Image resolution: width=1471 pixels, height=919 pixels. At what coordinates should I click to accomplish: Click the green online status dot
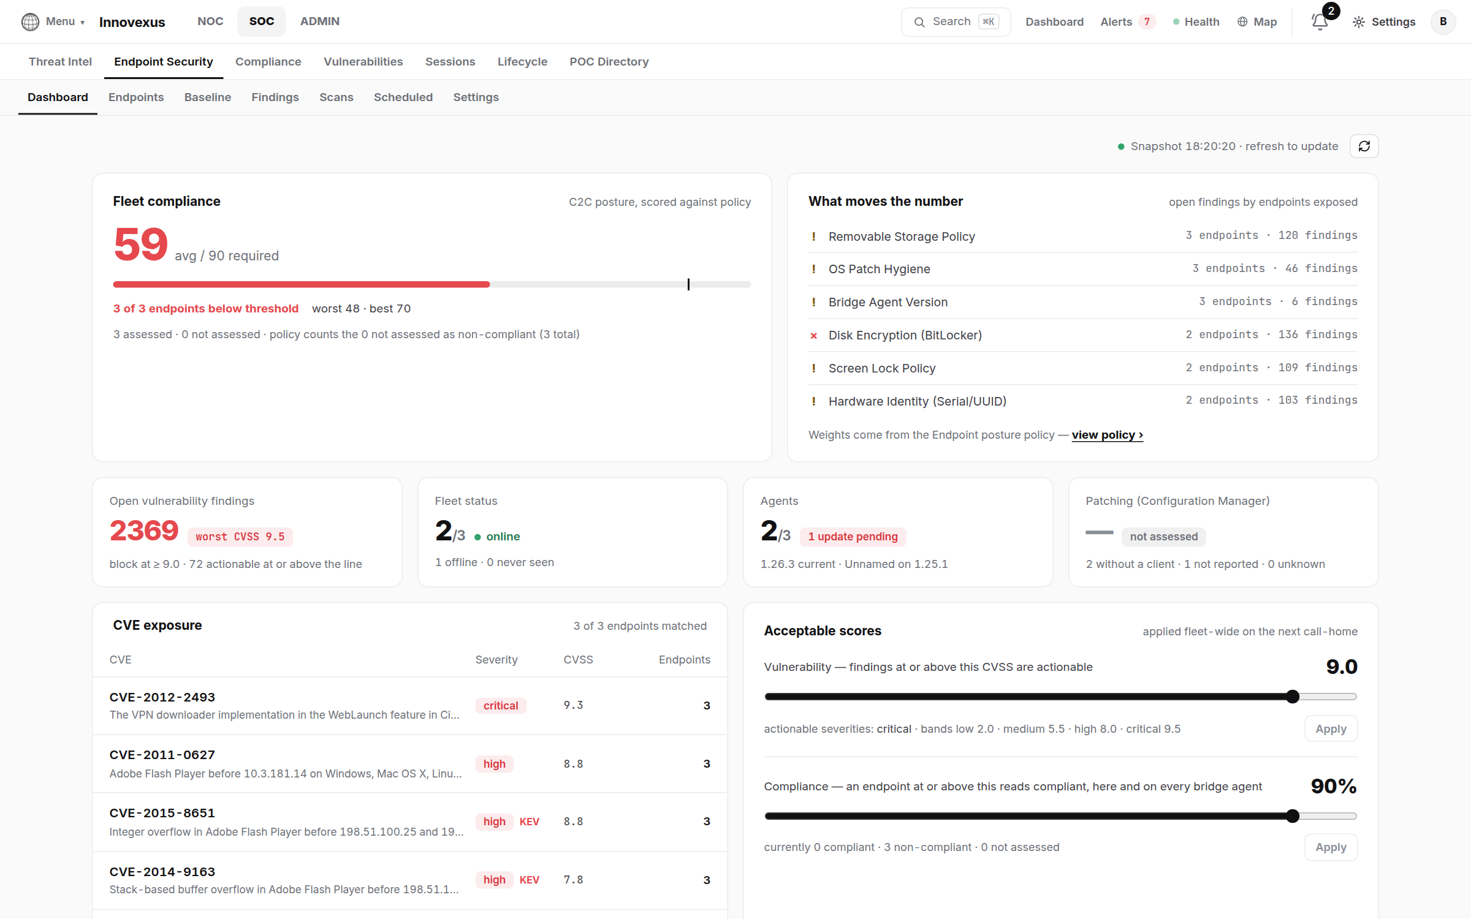477,537
